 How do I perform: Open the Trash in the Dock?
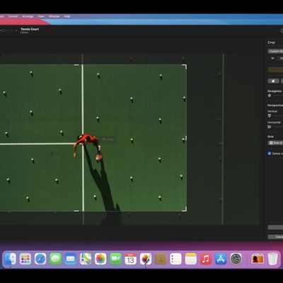[272, 259]
